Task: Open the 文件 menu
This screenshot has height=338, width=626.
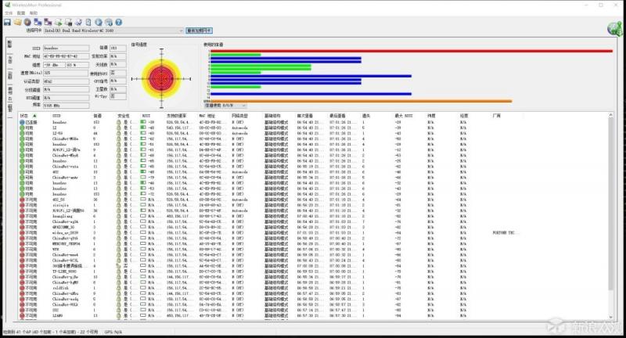Action: tap(9, 13)
